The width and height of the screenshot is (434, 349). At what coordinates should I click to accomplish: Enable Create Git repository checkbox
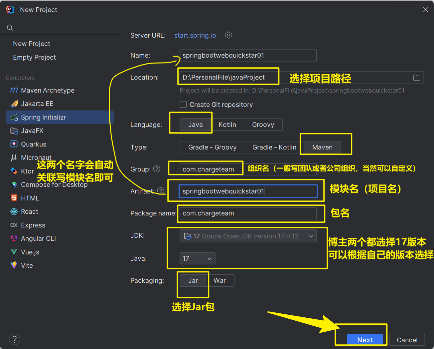[183, 105]
